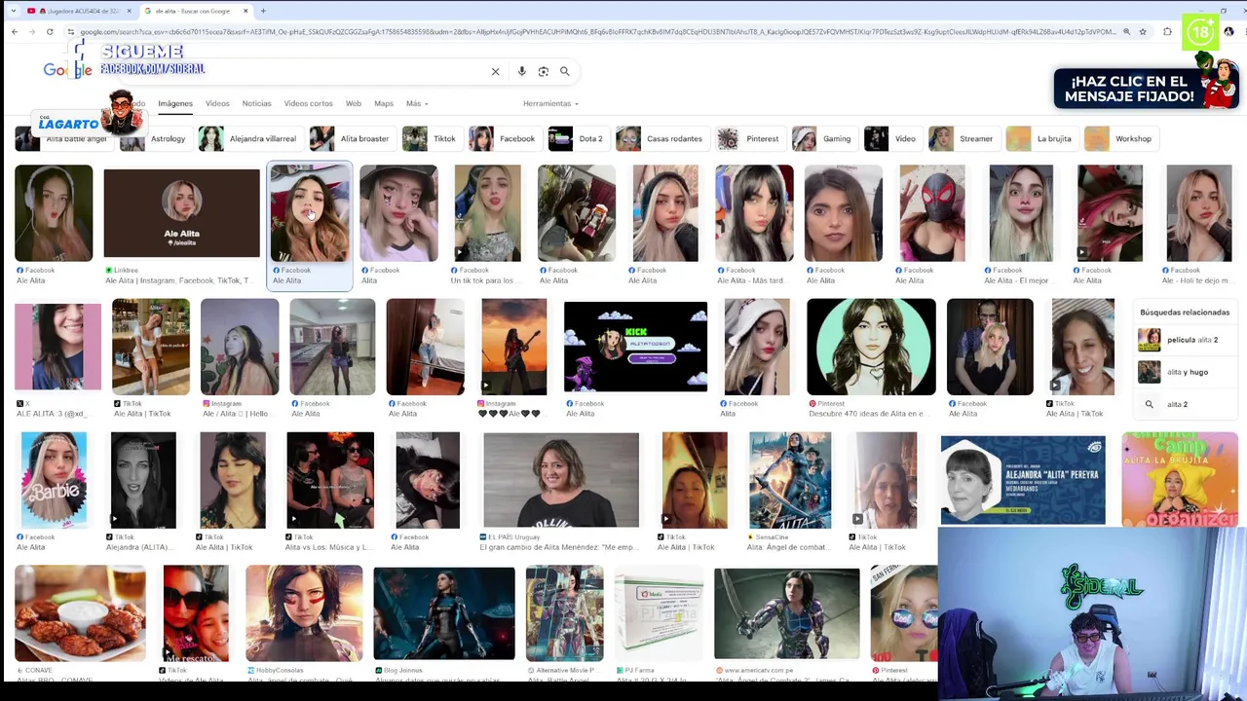Open the Alejandra "Alita" Pereyra image
This screenshot has width=1247, height=701.
1023,480
